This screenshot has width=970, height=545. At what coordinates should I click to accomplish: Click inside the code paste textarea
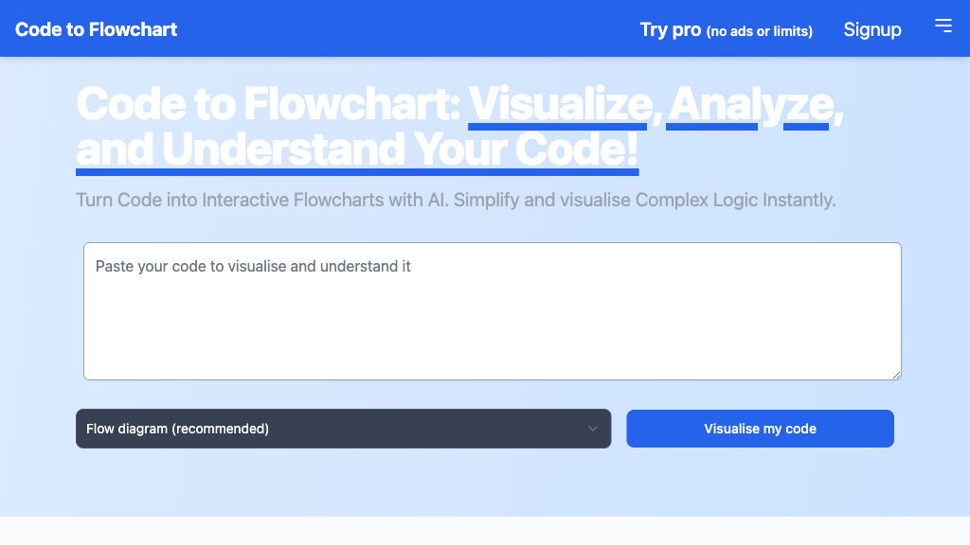(x=493, y=310)
